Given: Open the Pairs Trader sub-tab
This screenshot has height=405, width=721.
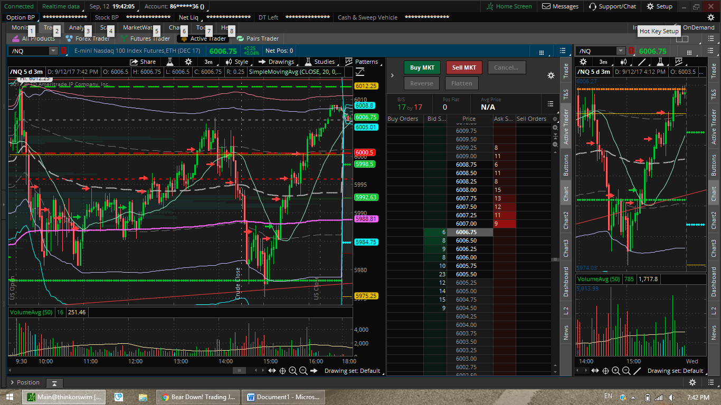Looking at the screenshot, I should point(258,38).
